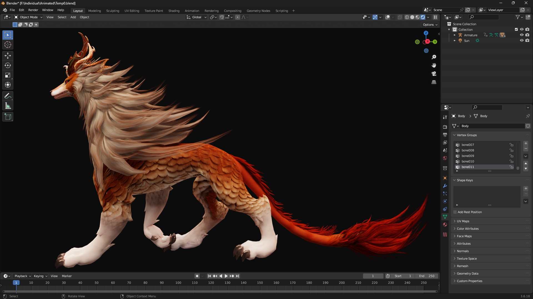This screenshot has height=299, width=533.
Task: Switch to the Shading workspace tab
Action: pos(174,11)
